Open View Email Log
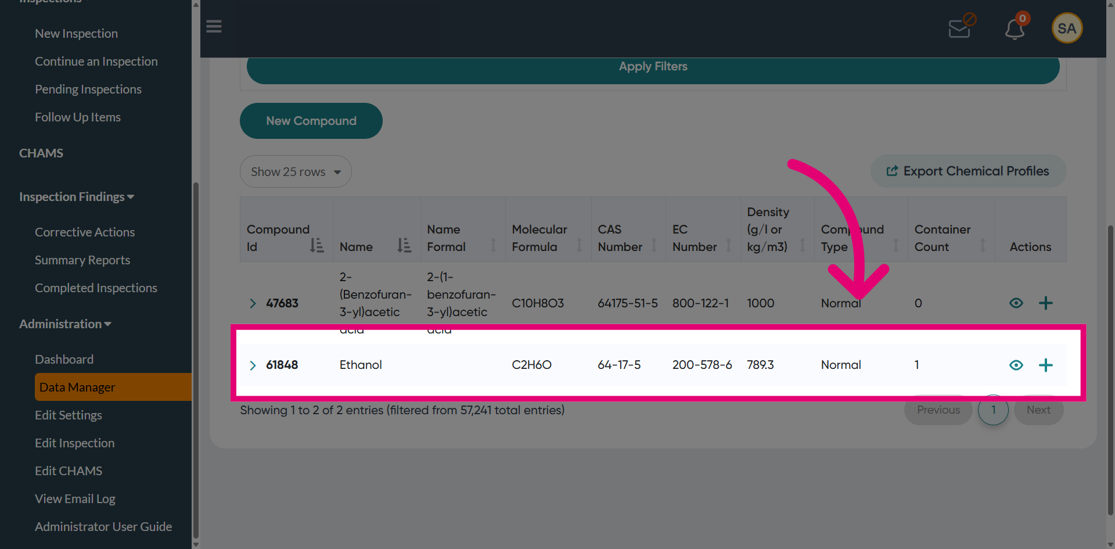This screenshot has width=1115, height=549. coord(75,499)
